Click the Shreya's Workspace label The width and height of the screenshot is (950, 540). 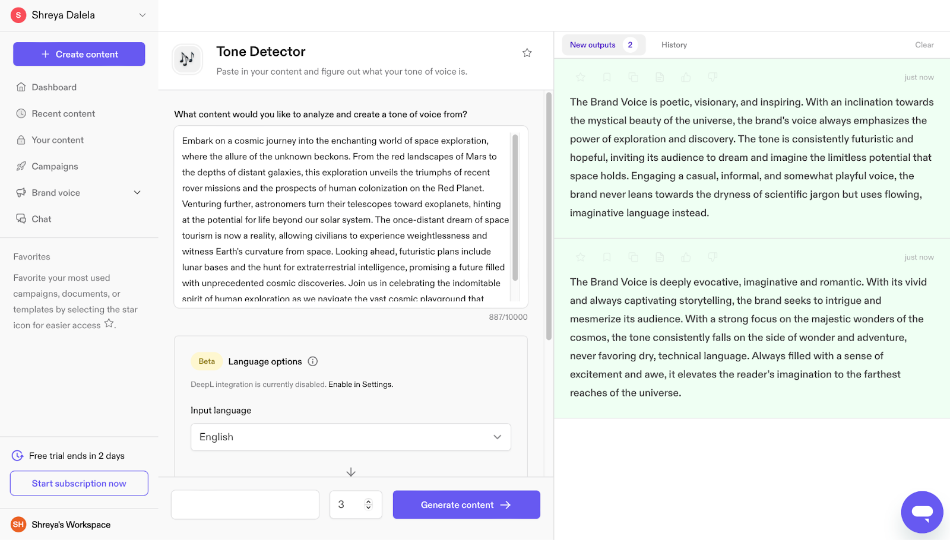click(71, 525)
